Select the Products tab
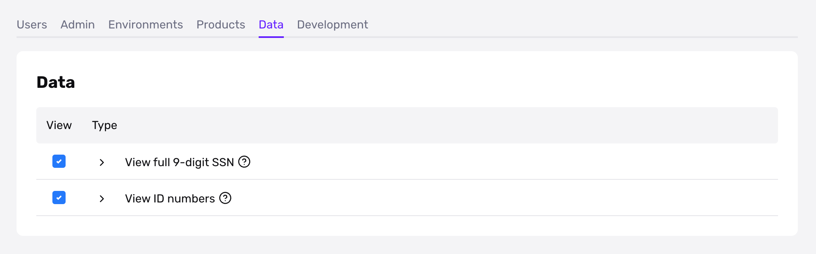 tap(221, 25)
